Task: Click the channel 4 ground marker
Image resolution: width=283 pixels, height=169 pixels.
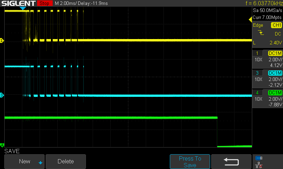Action: pyautogui.click(x=2, y=145)
